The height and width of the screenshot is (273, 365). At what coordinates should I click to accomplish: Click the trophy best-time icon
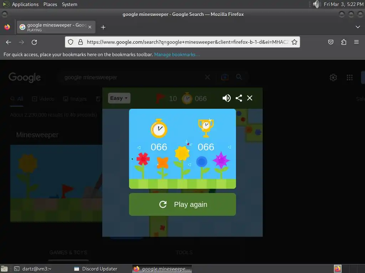click(x=206, y=128)
